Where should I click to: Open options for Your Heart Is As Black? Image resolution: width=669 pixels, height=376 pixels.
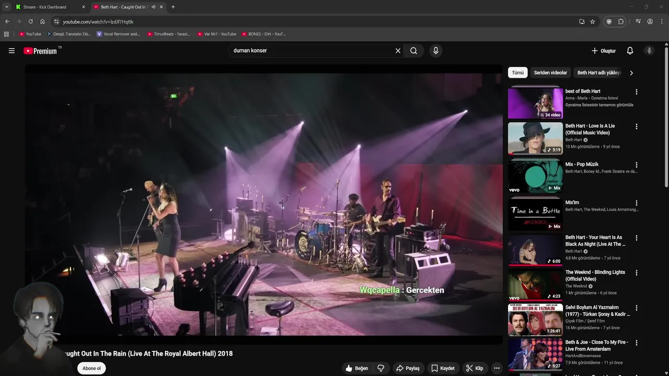636,238
